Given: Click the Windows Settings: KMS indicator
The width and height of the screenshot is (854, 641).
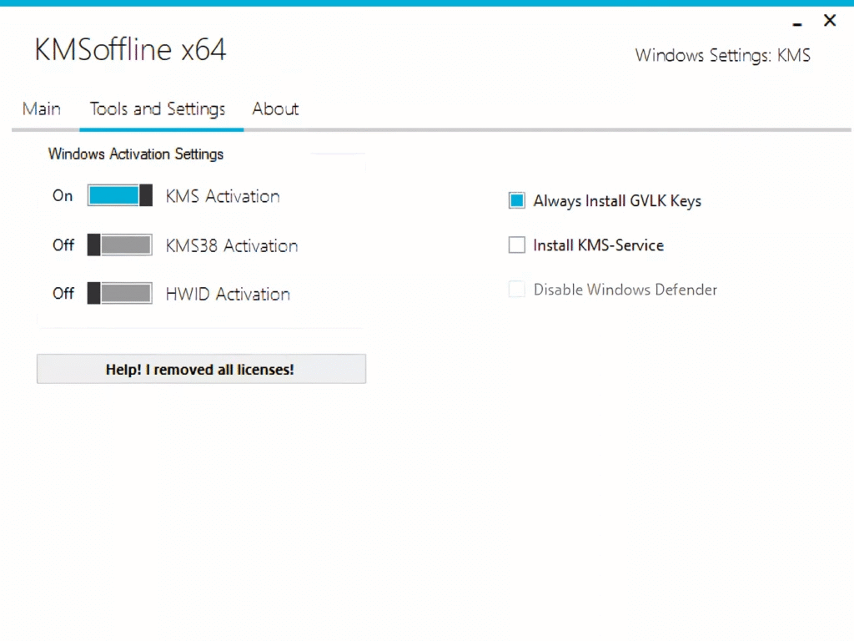Looking at the screenshot, I should pyautogui.click(x=722, y=55).
